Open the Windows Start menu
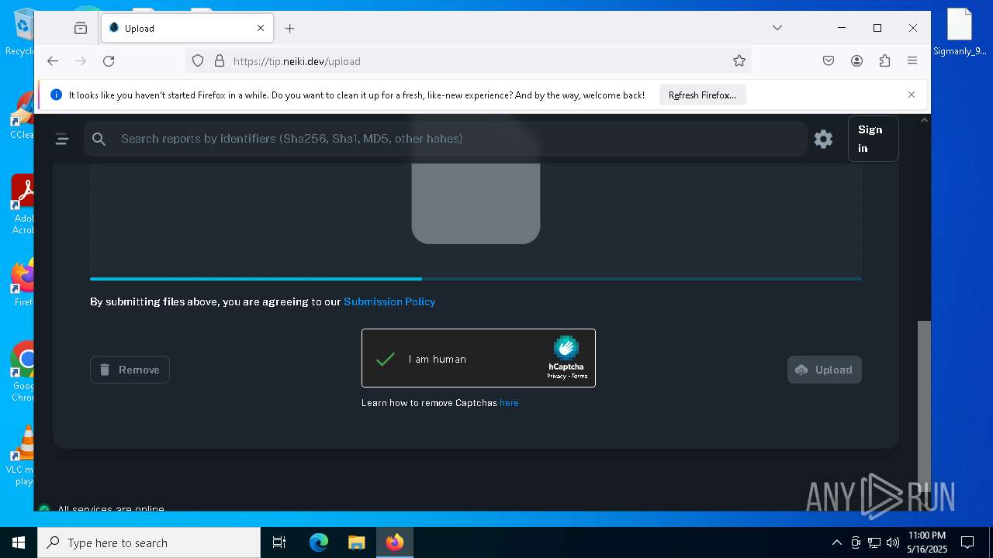The height and width of the screenshot is (558, 993). 19,542
